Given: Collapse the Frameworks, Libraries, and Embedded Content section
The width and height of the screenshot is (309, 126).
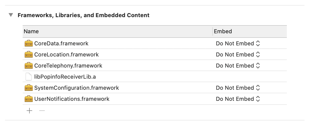Looking at the screenshot, I should pos(11,15).
